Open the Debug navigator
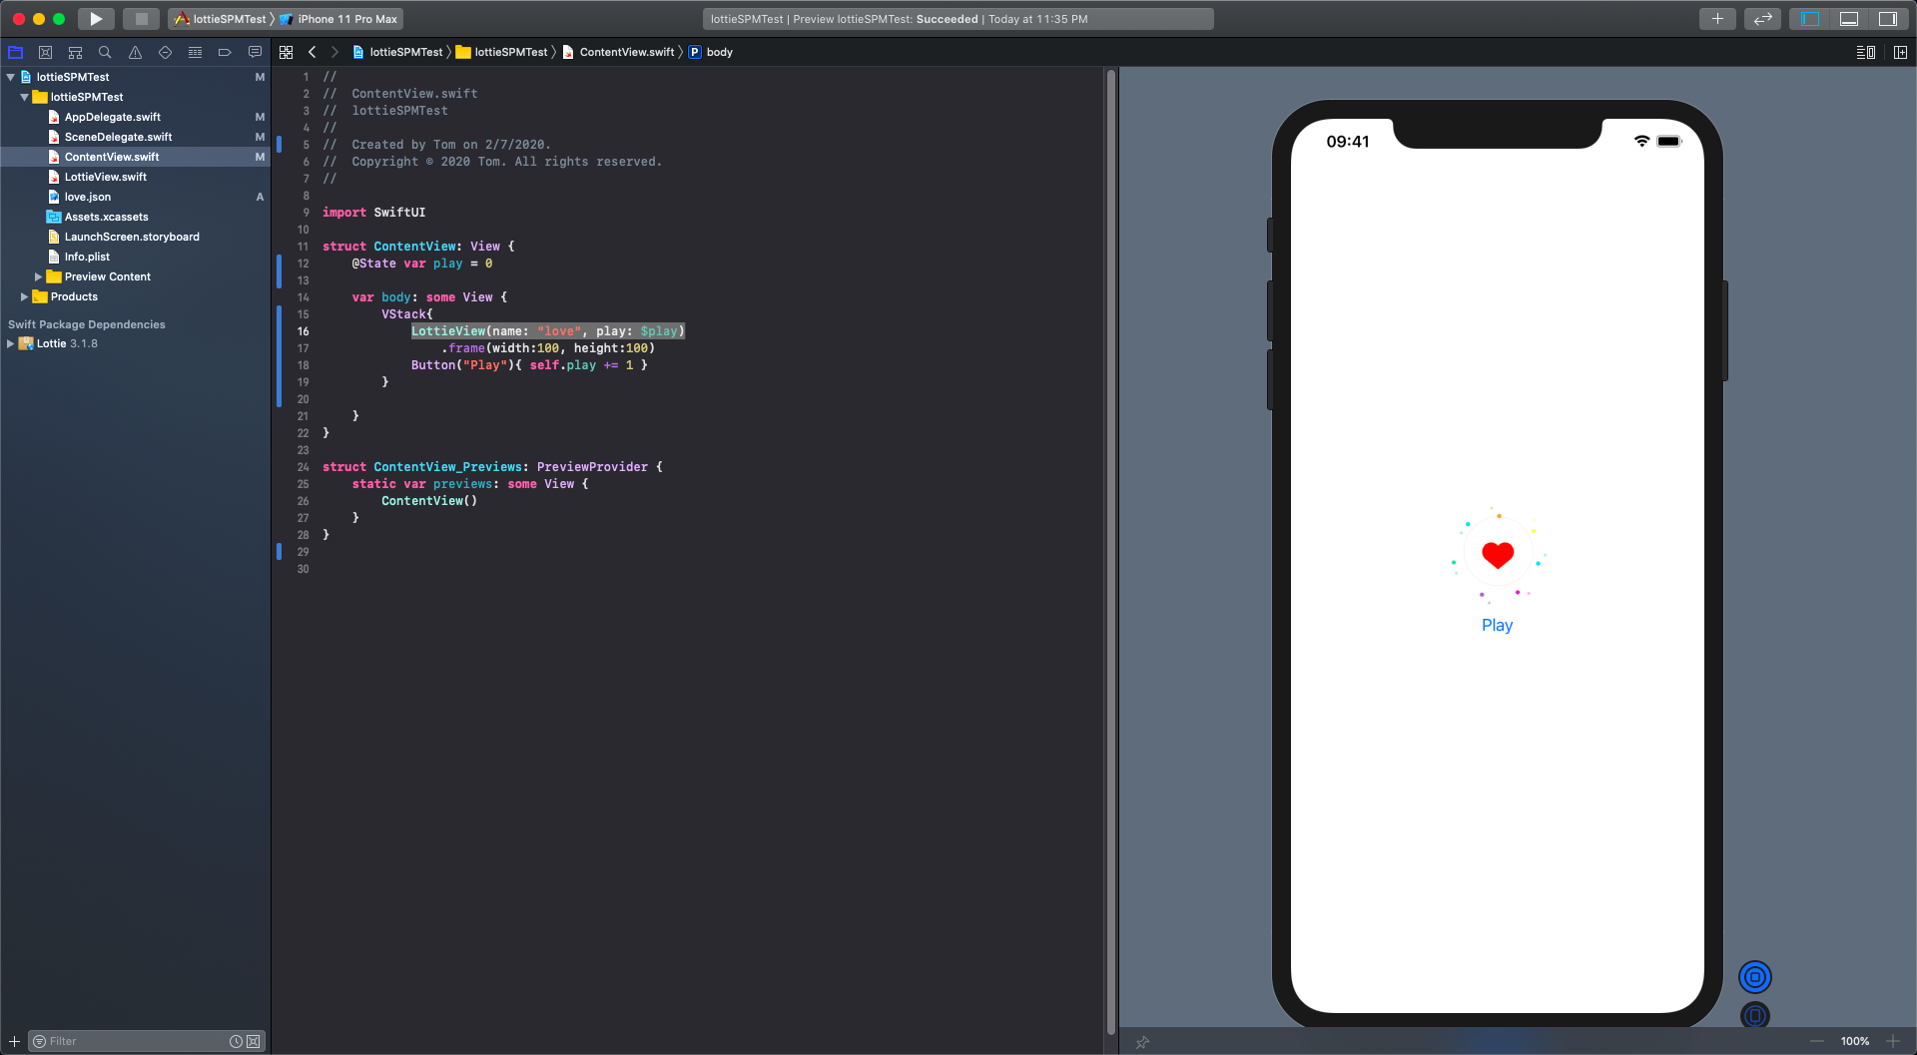 click(x=195, y=52)
